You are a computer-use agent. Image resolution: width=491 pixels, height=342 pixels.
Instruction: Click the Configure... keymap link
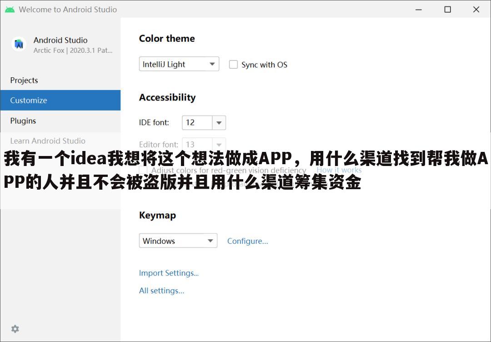[x=247, y=241]
